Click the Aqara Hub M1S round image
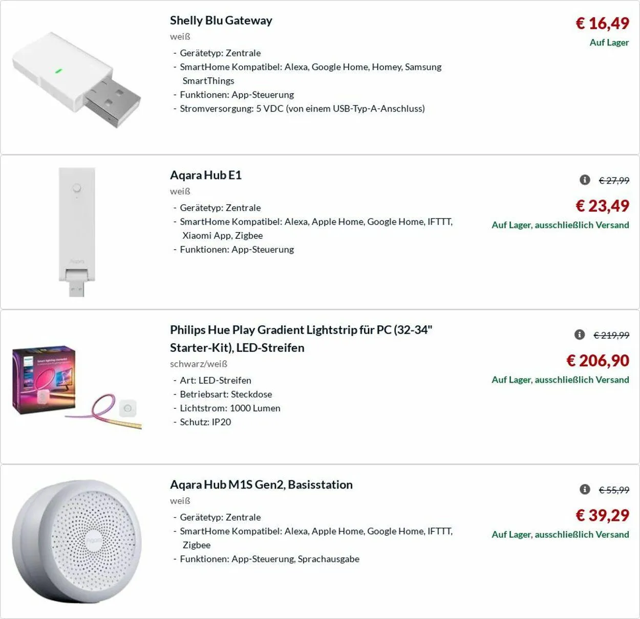 [x=77, y=541]
